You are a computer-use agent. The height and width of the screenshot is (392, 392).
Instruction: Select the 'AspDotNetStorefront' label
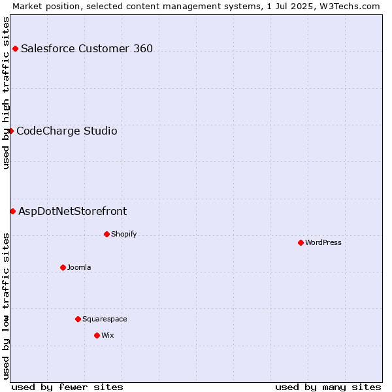(x=73, y=212)
